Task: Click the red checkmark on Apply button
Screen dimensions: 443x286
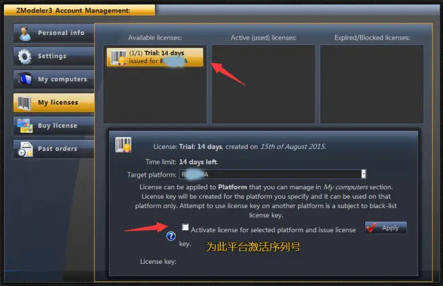Action: (371, 227)
